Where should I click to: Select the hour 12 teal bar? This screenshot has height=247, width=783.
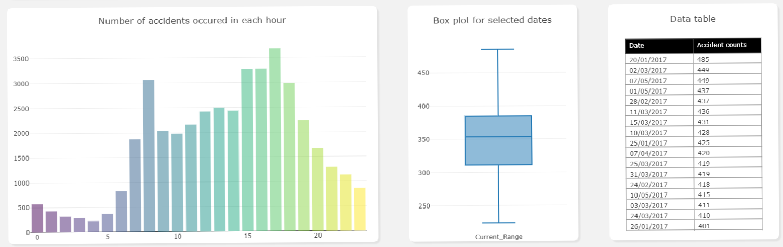tap(205, 171)
